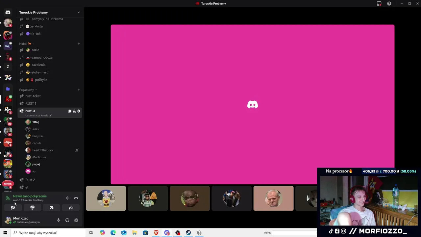
Task: Open Windows Start menu
Action: tap(5, 233)
